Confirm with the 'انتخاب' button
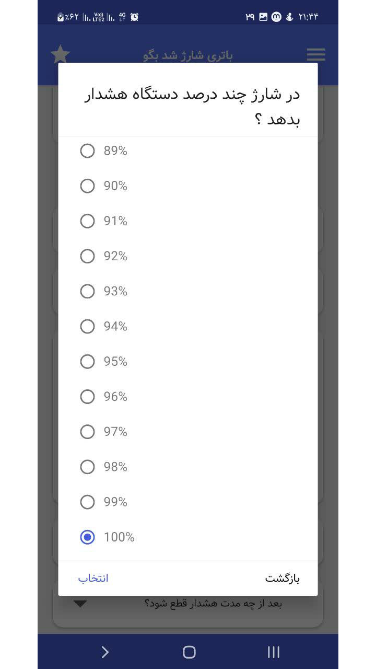Viewport: 376px width, 669px height. tap(93, 578)
